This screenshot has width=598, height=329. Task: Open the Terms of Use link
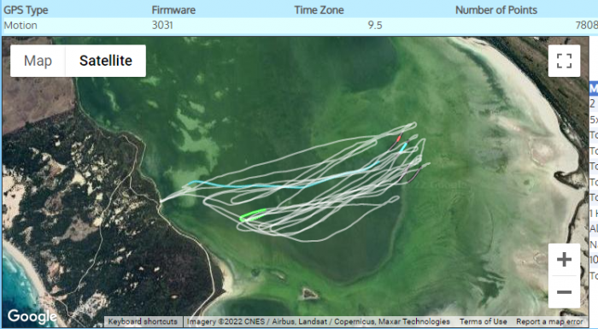(x=484, y=321)
